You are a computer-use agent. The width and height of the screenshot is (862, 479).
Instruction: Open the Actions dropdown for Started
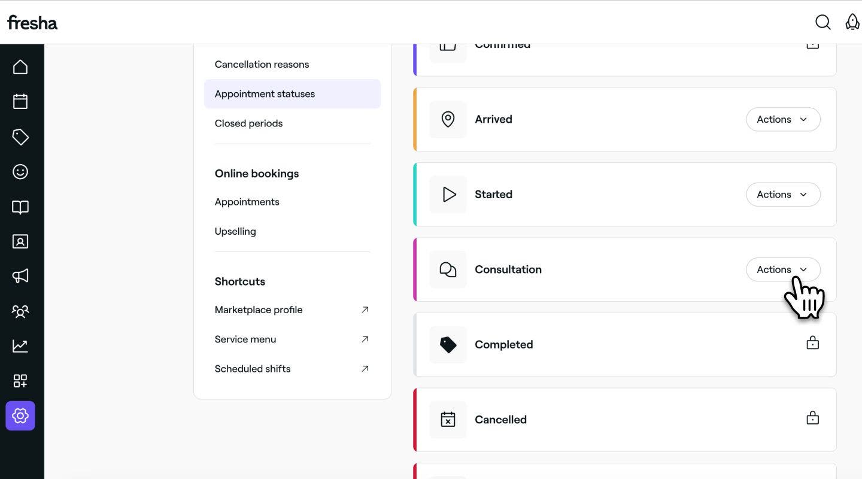tap(783, 194)
